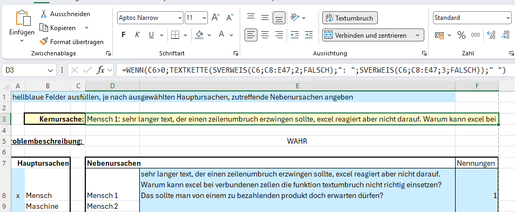Open the font name box Aptos Narrow

(x=150, y=18)
